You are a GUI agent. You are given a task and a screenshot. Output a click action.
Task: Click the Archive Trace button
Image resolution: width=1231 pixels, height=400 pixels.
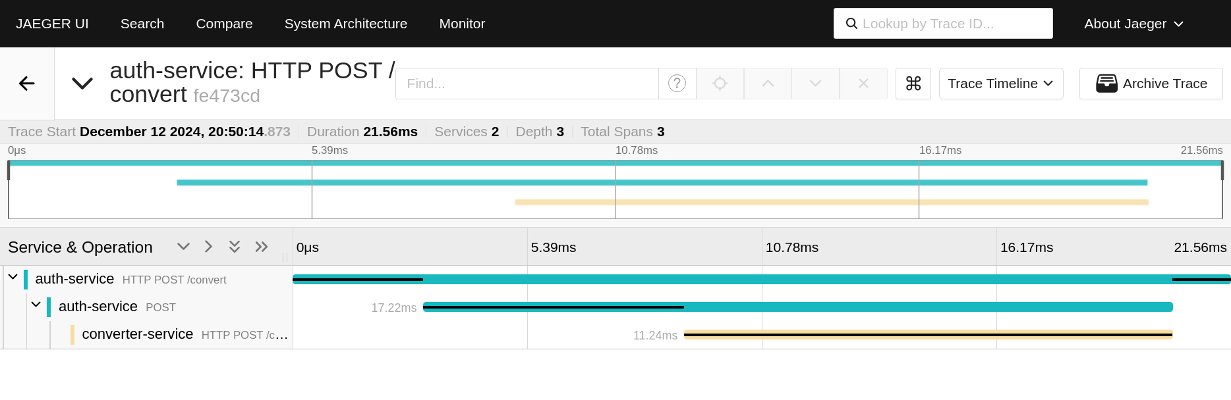tap(1151, 83)
